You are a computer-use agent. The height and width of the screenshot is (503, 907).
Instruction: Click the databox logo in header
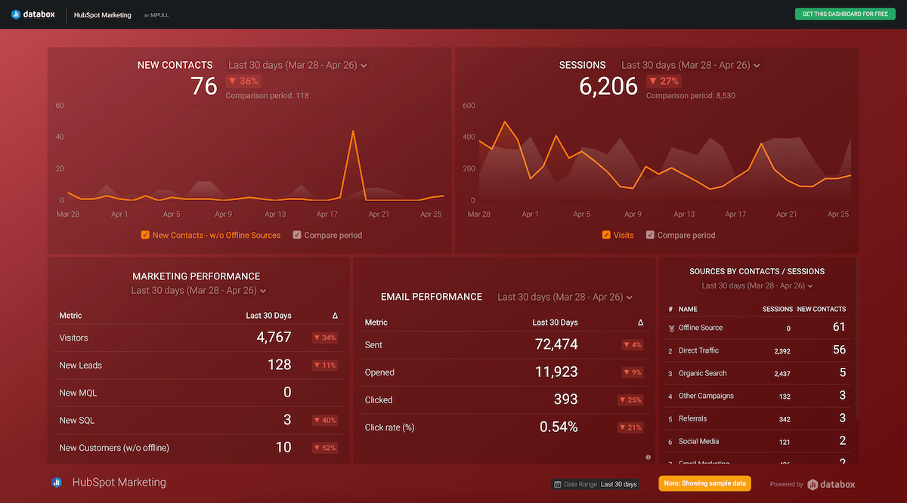pyautogui.click(x=33, y=14)
